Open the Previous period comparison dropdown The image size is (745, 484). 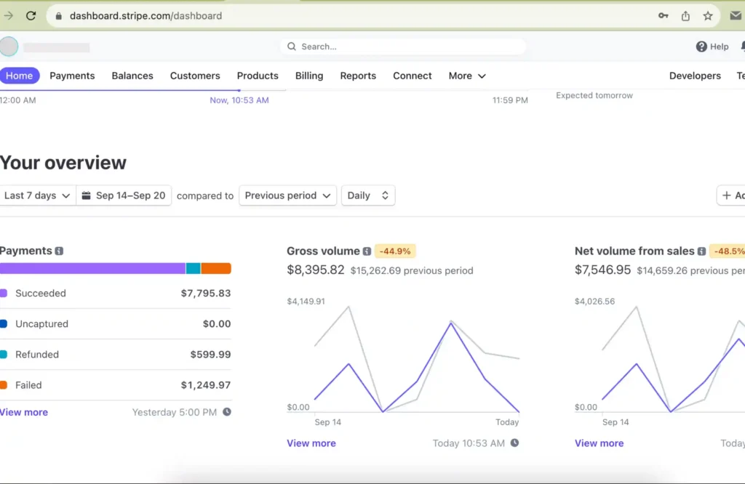tap(287, 195)
